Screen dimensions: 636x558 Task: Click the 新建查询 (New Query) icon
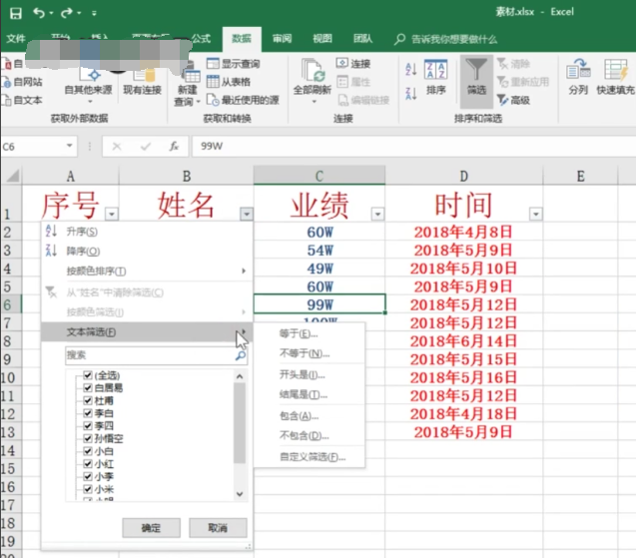click(186, 72)
